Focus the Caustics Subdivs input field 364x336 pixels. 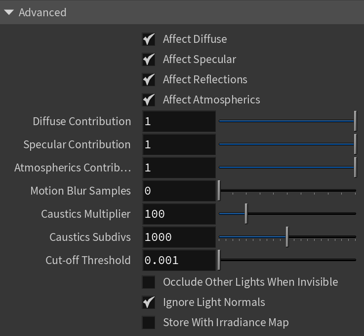tap(179, 237)
